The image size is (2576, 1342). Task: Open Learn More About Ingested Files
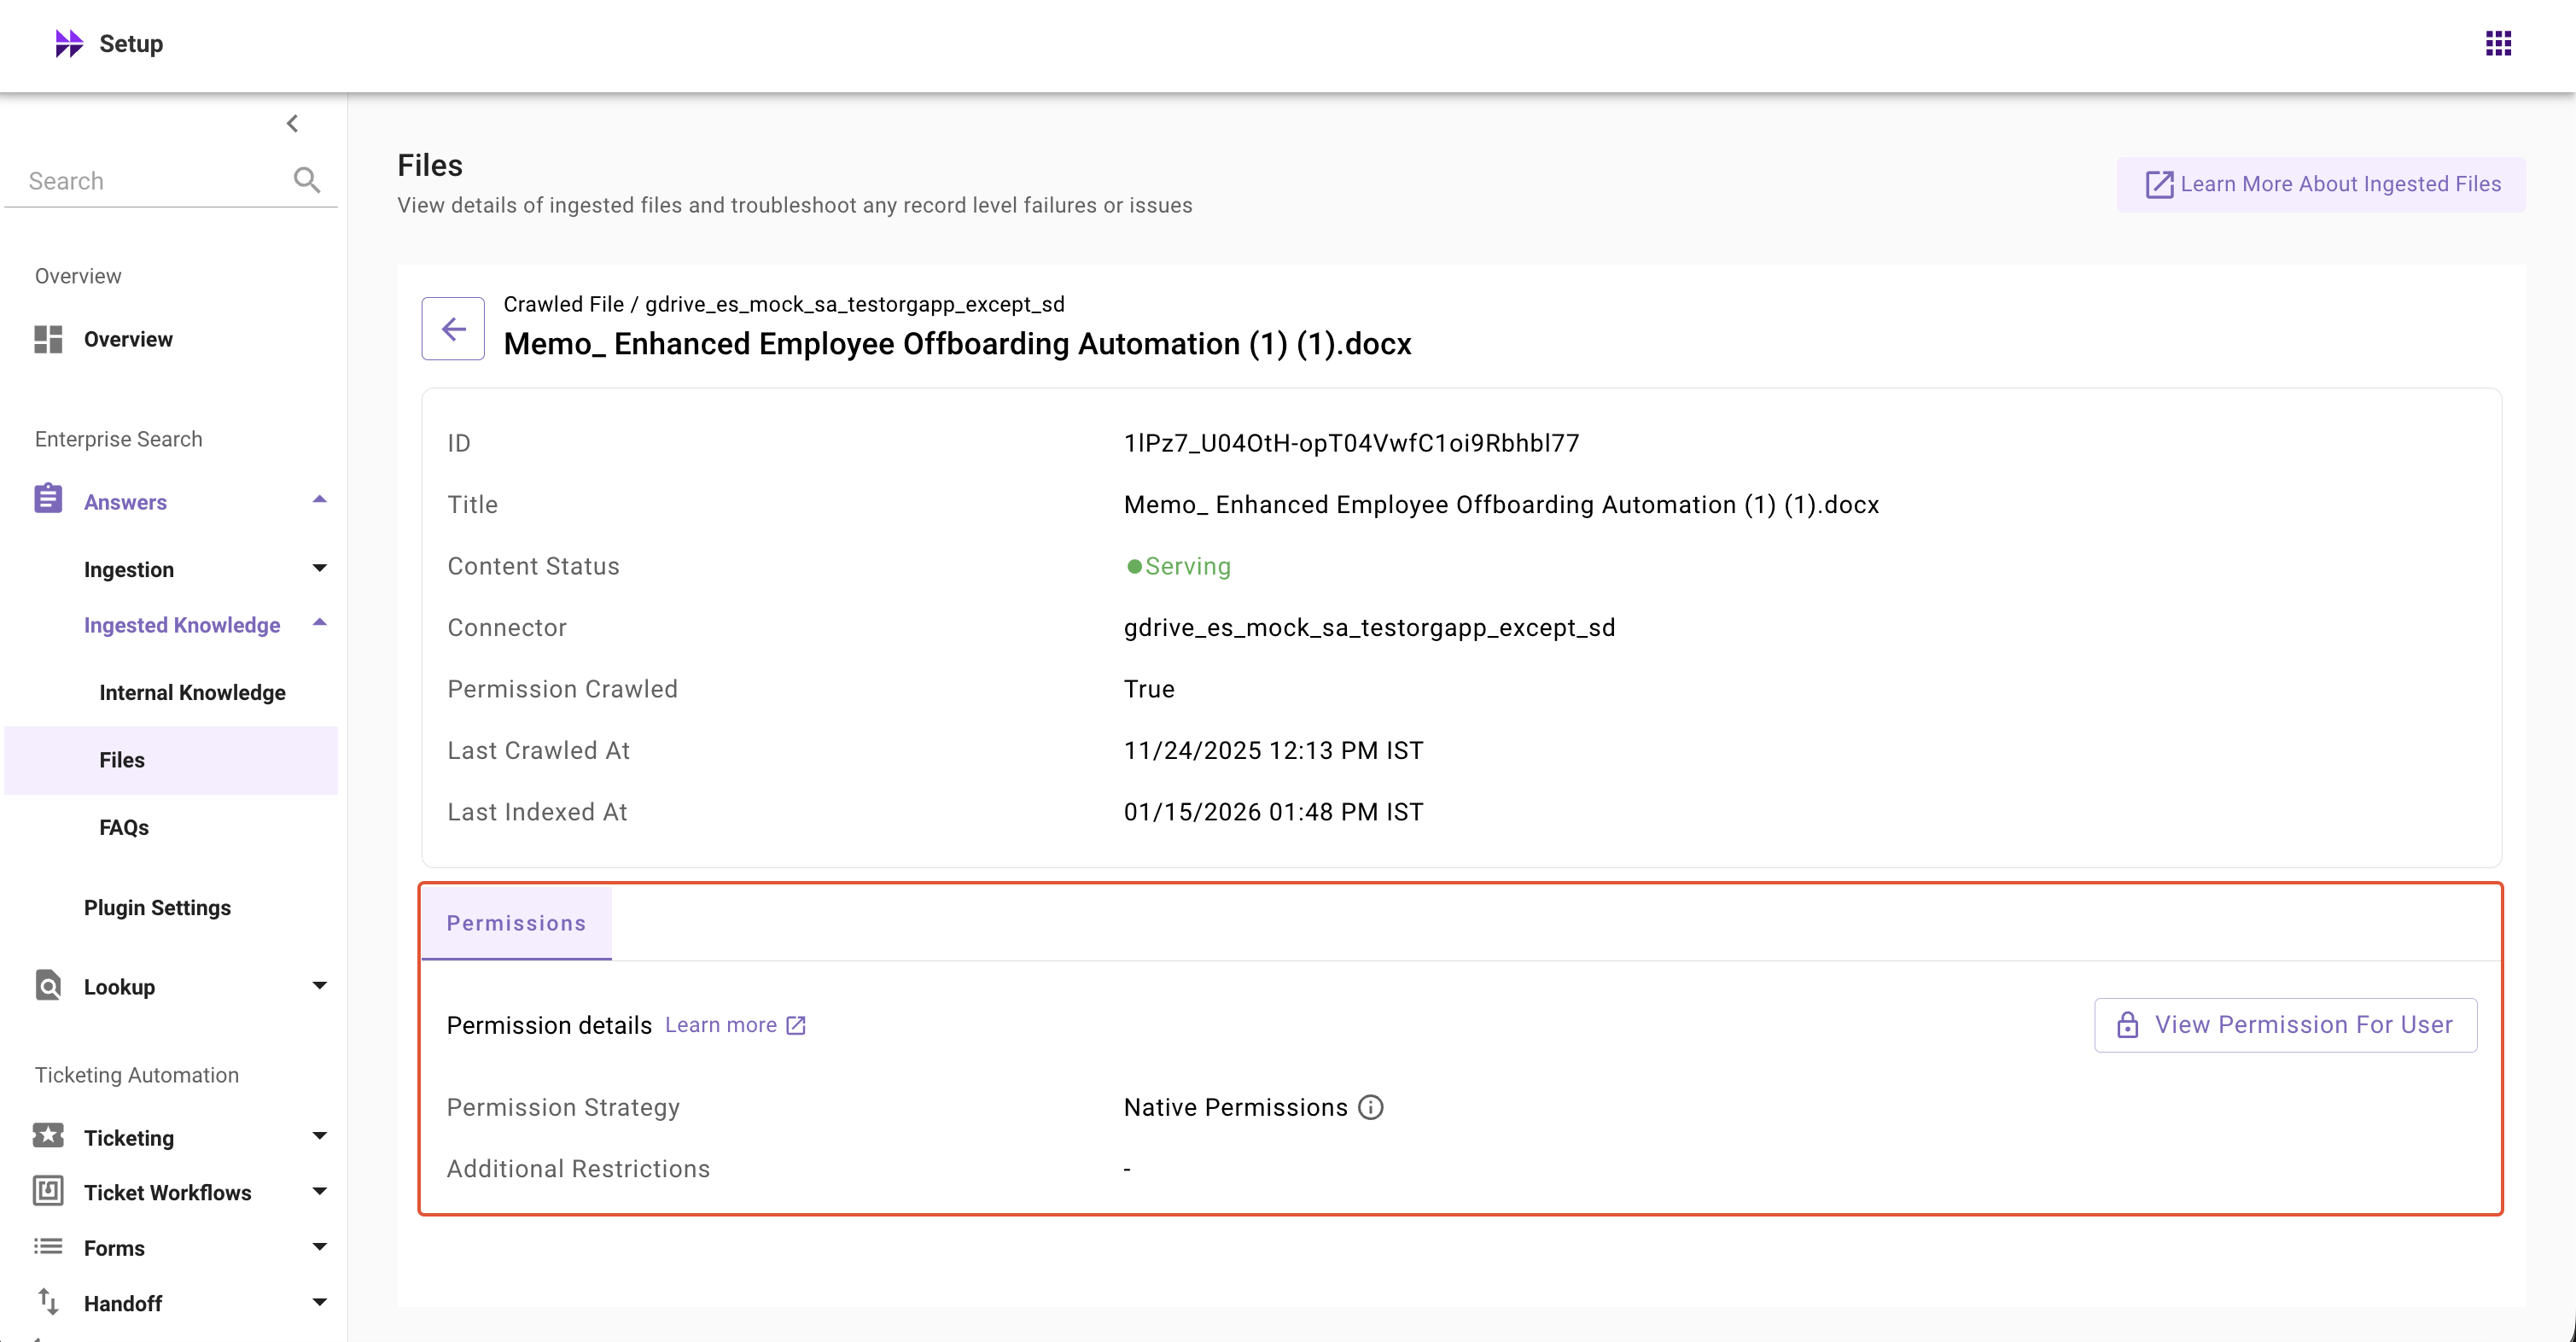2321,184
